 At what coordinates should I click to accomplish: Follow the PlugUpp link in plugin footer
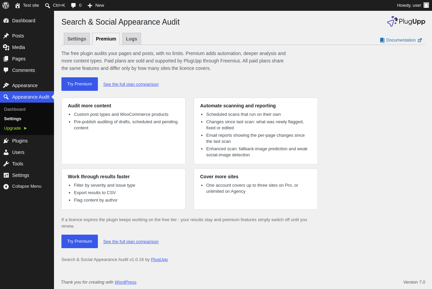[x=159, y=260]
